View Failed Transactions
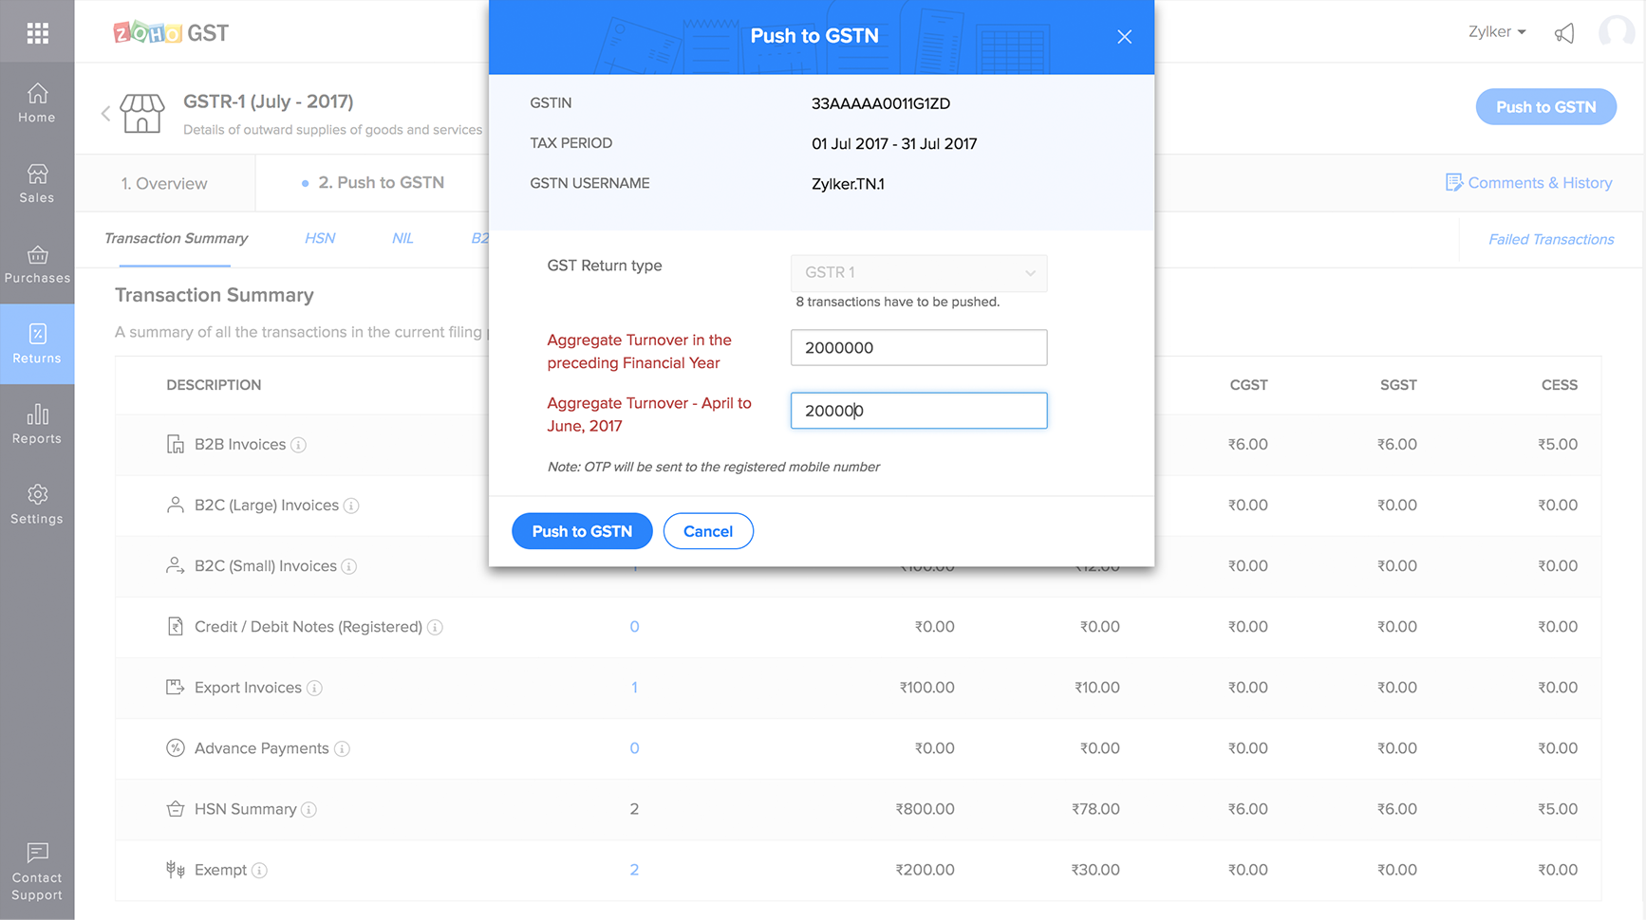Viewport: 1646px width, 920px height. pos(1550,239)
